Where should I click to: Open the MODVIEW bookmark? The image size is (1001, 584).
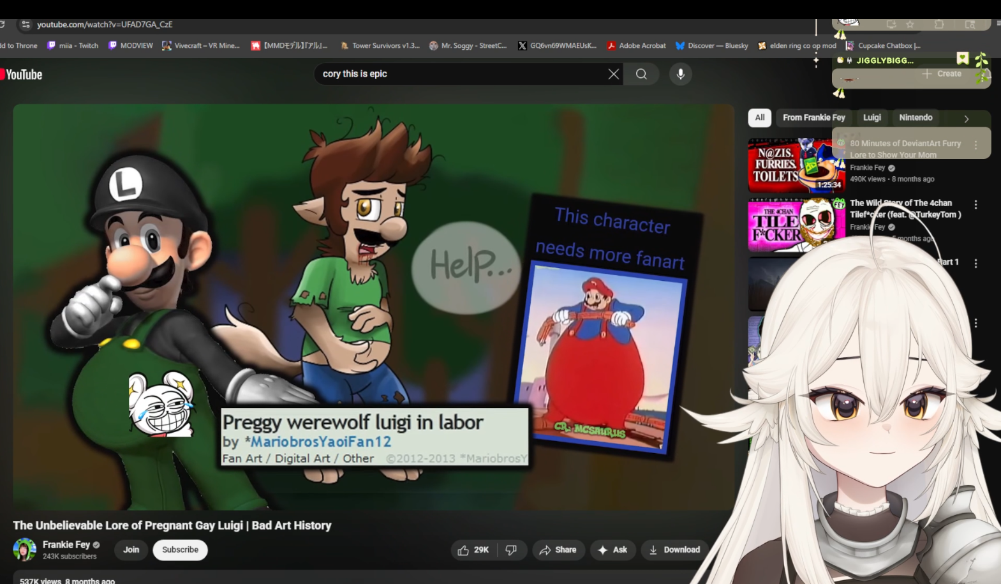(x=131, y=45)
